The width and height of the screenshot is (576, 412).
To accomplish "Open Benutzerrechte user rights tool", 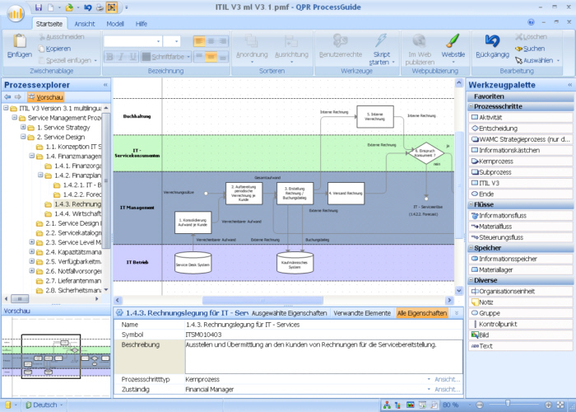I will click(x=341, y=46).
